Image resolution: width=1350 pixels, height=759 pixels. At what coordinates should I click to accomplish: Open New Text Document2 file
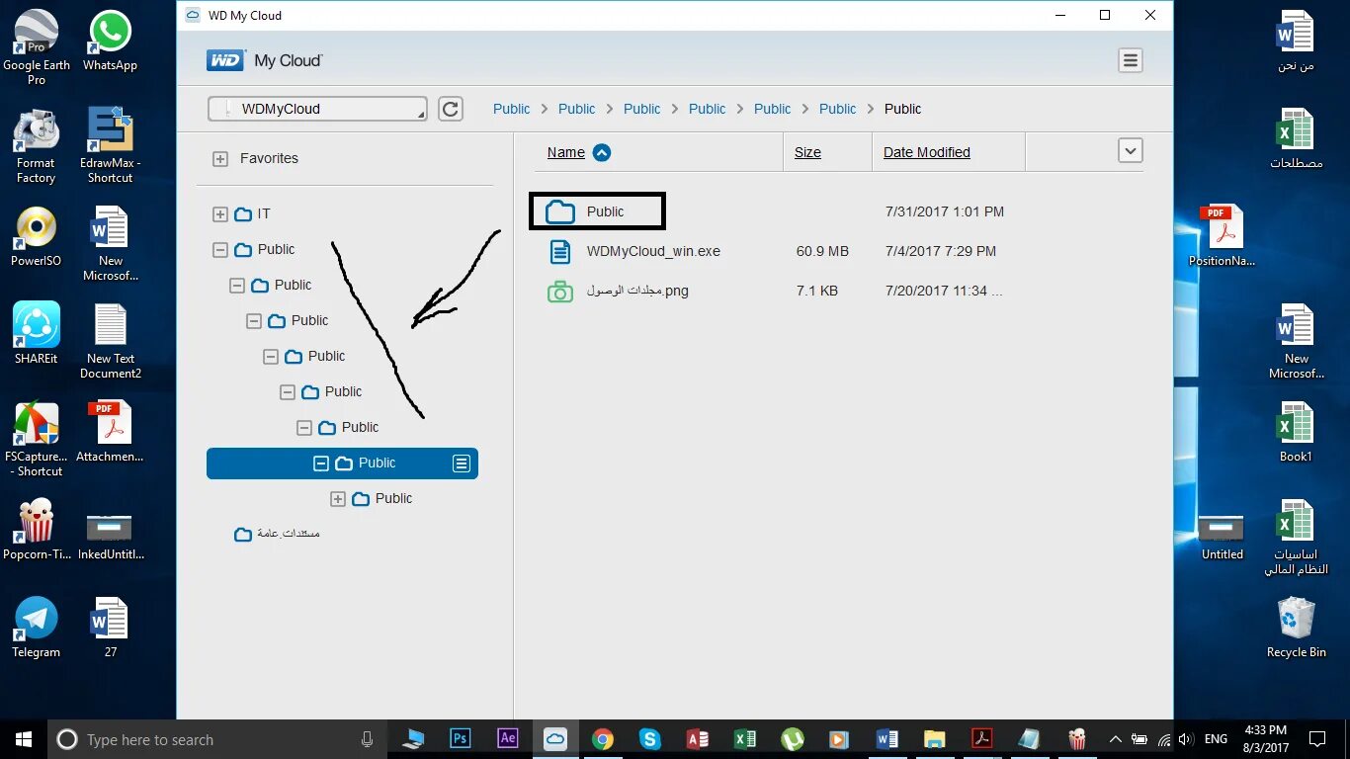110,341
